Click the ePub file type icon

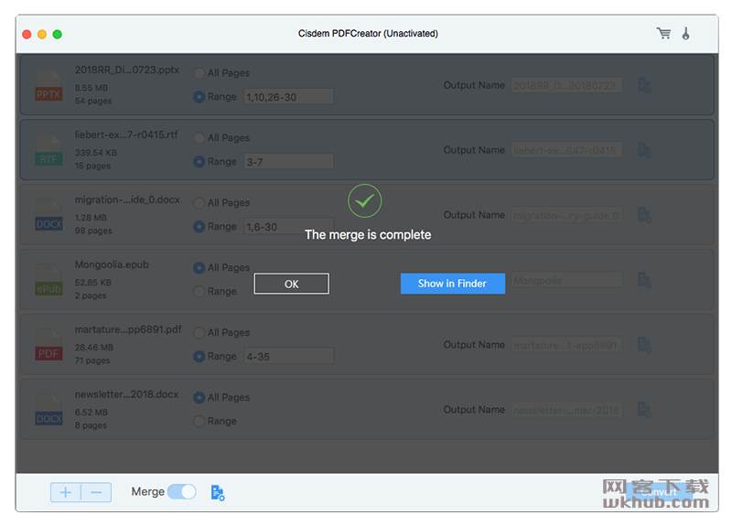tap(48, 280)
